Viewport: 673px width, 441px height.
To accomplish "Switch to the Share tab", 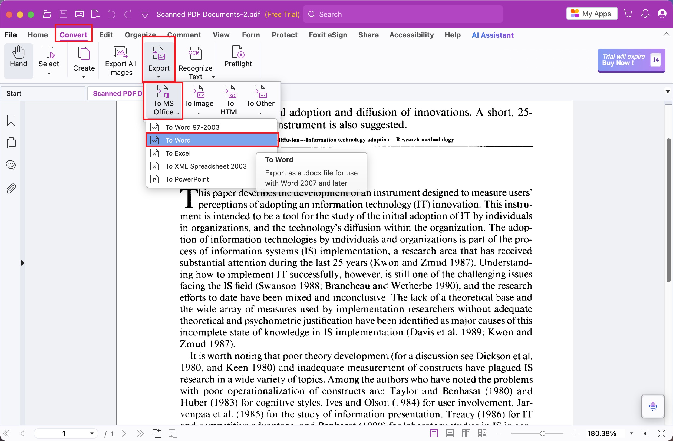I will point(368,35).
